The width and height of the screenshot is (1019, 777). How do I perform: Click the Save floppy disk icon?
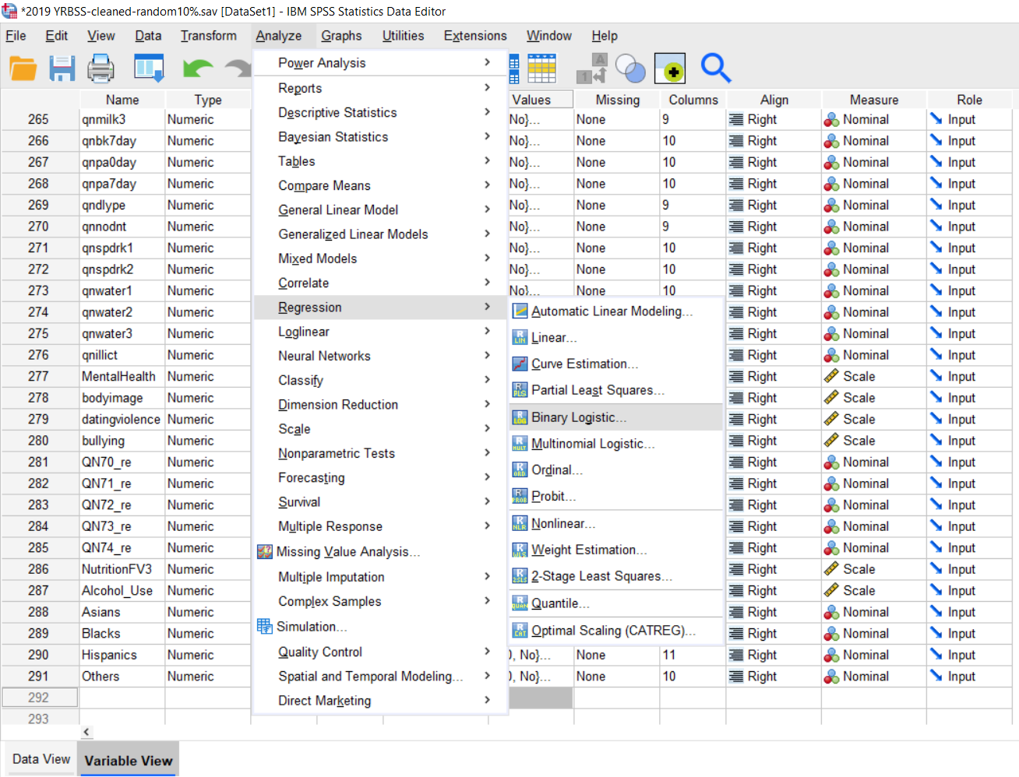[62, 69]
